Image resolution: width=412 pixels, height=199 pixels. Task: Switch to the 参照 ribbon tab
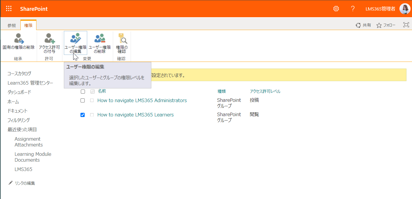12,25
